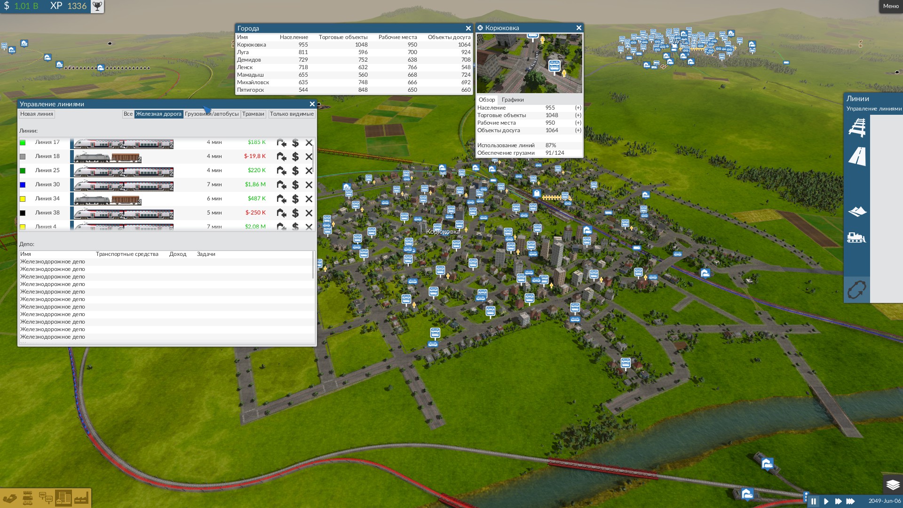903x508 pixels.
Task: Sort cities by Население column header
Action: point(293,37)
